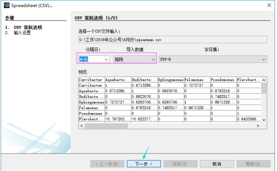The image size is (277, 171).
Task: Close the Spreadsheet (CSV) dialog
Action: pos(269,5)
